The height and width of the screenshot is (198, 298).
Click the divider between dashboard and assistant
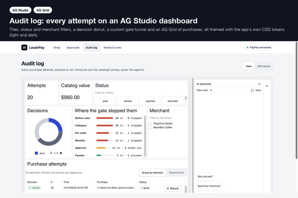(x=193, y=135)
